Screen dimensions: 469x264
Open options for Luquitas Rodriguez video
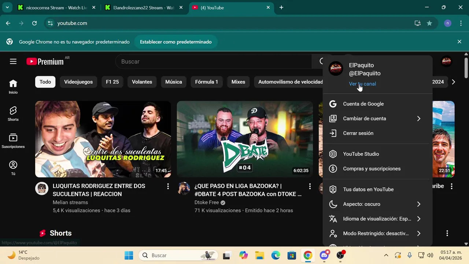[x=168, y=186]
